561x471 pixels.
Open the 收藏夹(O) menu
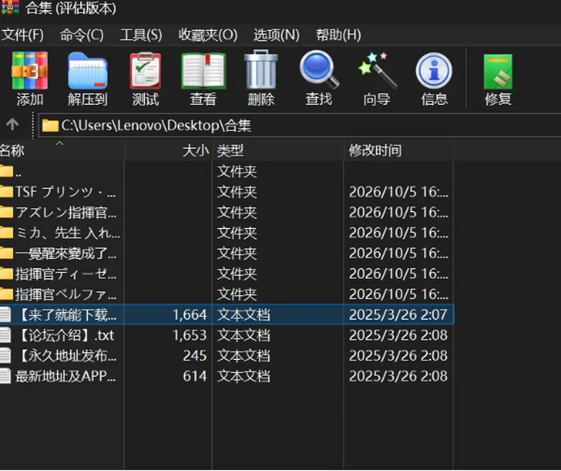pos(208,34)
